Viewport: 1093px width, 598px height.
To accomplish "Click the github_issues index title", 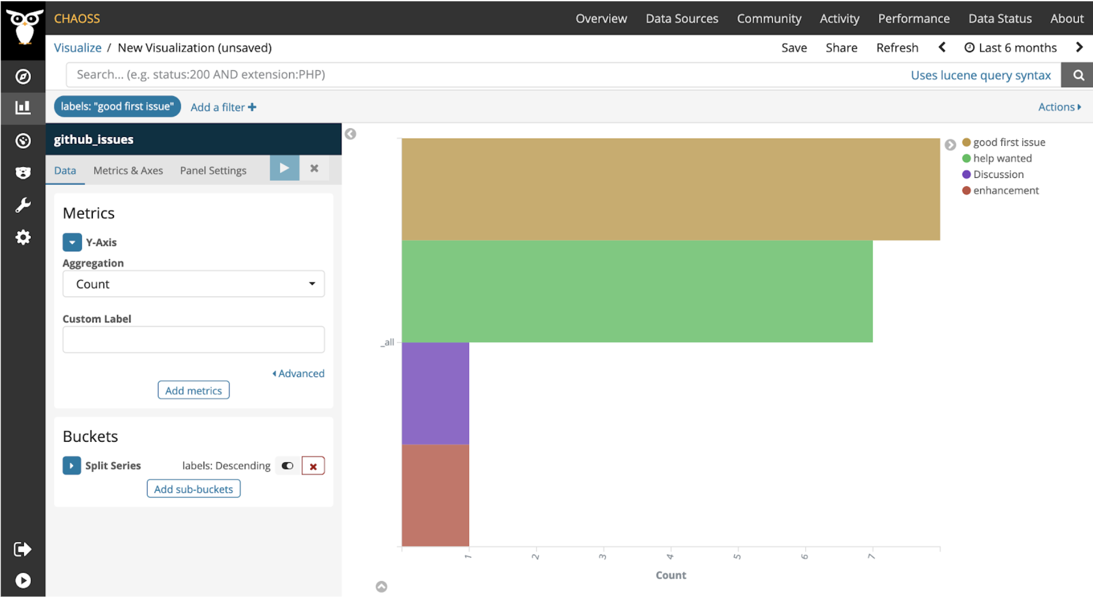I will tap(94, 140).
